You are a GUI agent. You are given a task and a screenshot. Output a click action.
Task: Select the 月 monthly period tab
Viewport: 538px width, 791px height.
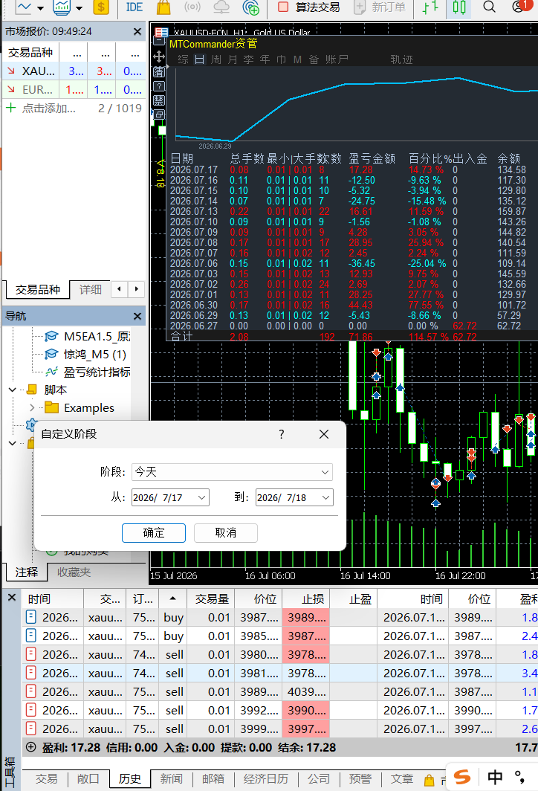tap(233, 59)
